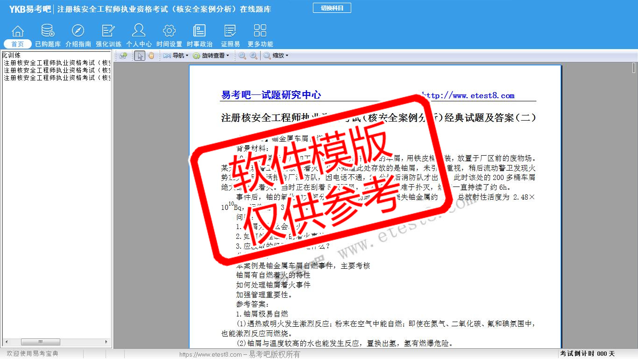The height and width of the screenshot is (359, 638).
Task: Activate the arrow selection tool
Action: pos(140,56)
